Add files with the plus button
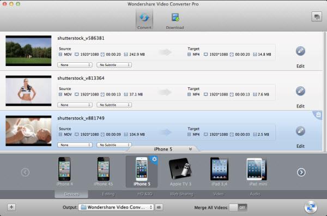The width and height of the screenshot is (327, 216). [x=11, y=207]
